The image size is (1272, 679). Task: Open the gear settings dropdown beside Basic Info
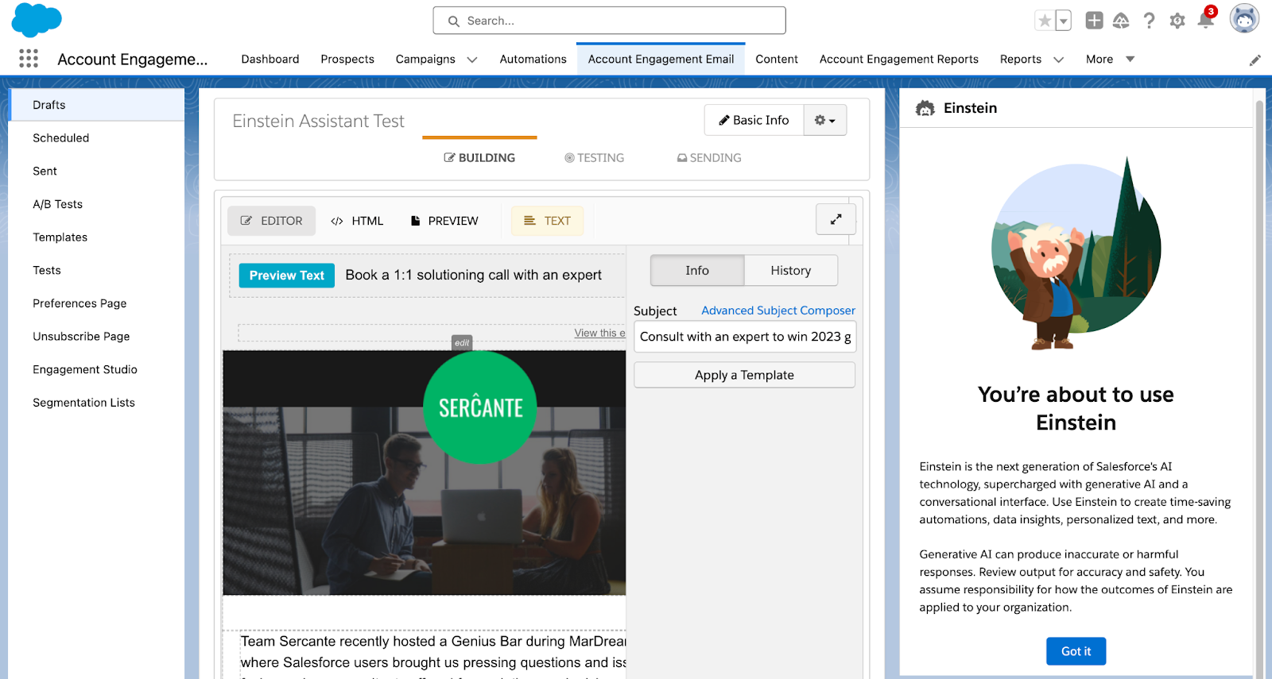[825, 120]
